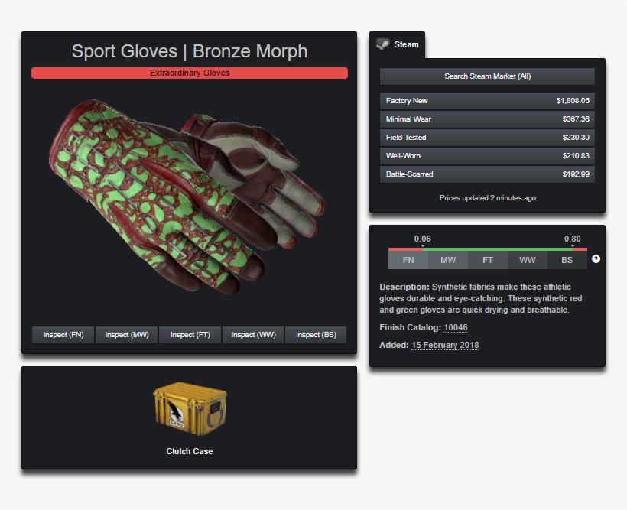Select the BS segment on wear bar
Screen dimensions: 627x510
click(x=567, y=260)
